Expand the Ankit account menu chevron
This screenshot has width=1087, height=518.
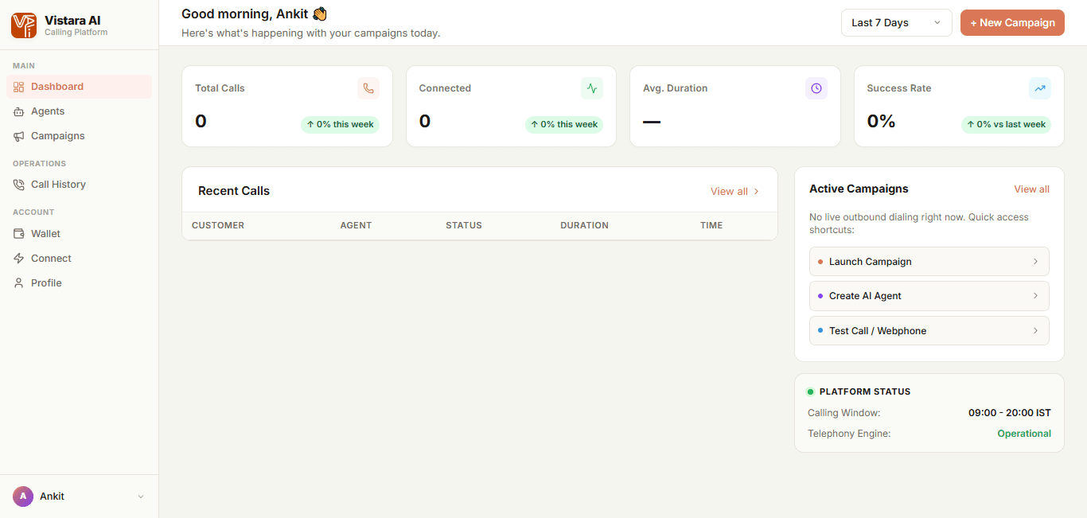point(141,497)
